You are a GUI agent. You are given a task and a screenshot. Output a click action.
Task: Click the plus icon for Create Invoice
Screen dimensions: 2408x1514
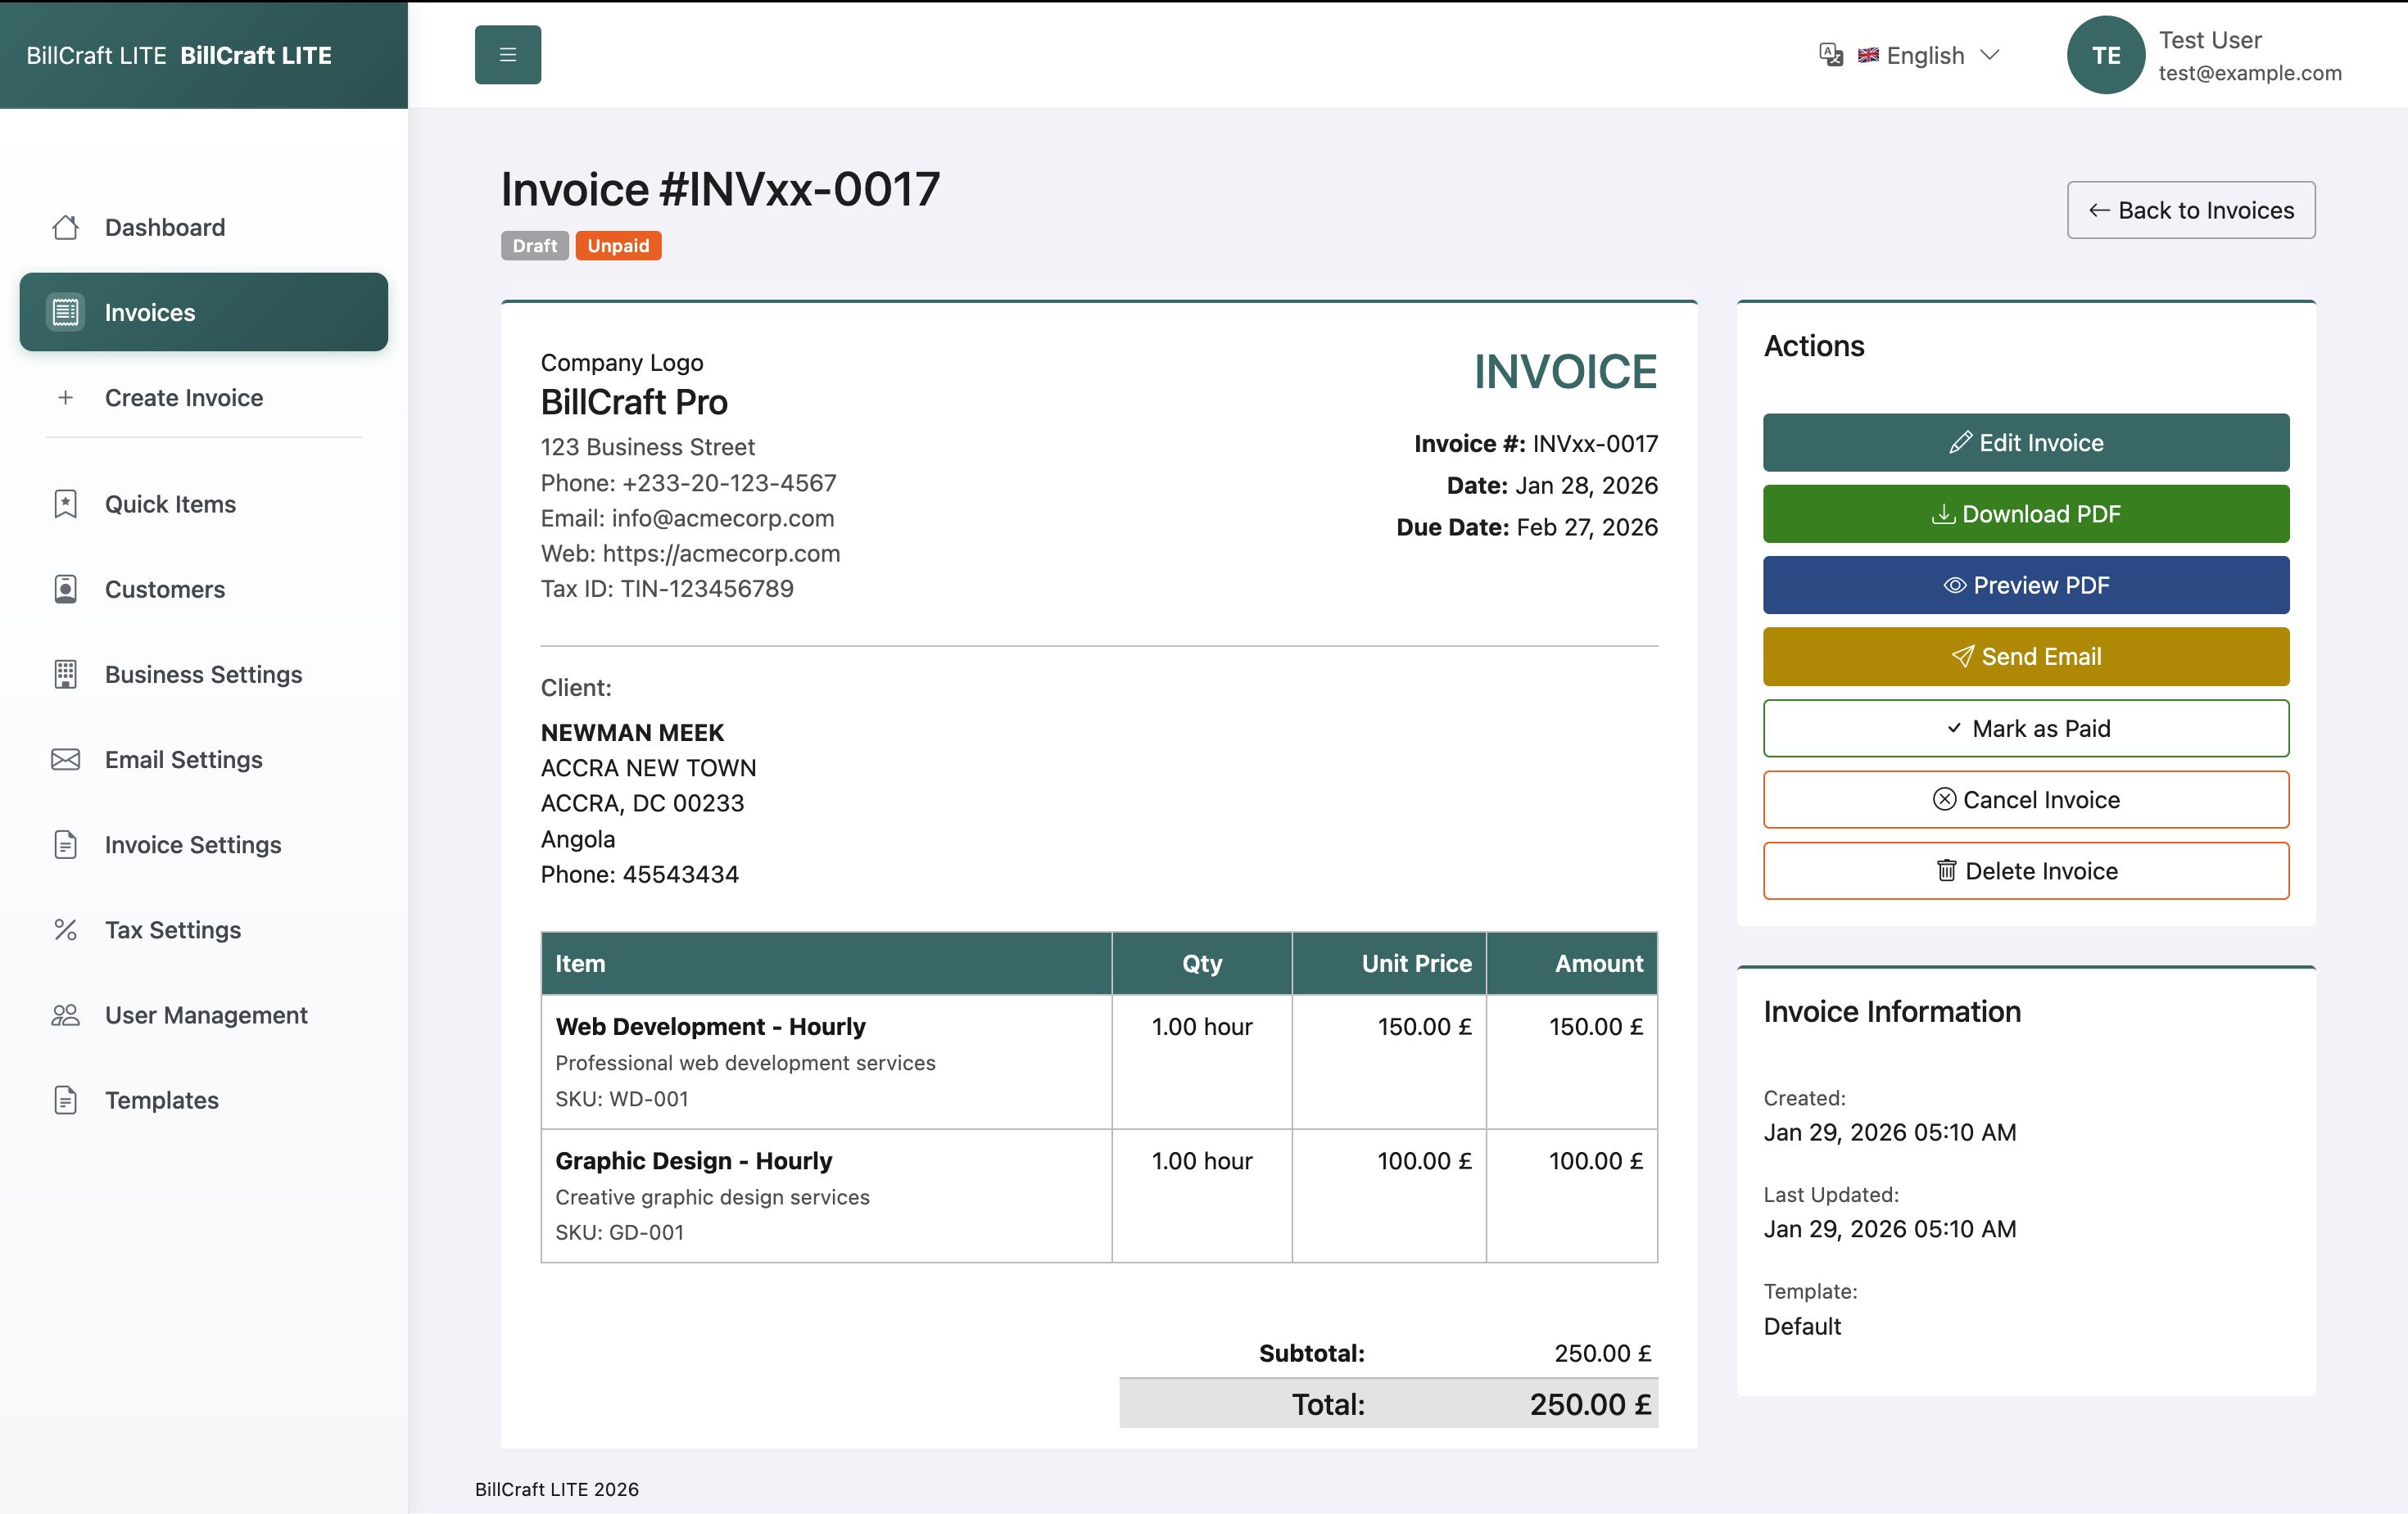pyautogui.click(x=66, y=398)
